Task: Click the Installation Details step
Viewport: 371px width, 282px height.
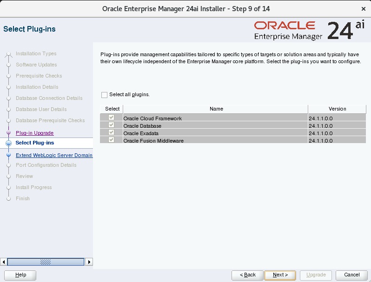Action: [x=37, y=87]
